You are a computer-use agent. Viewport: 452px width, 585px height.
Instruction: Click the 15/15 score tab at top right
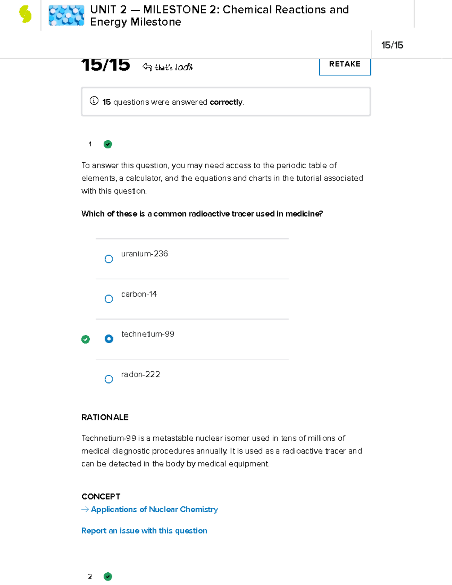(392, 45)
